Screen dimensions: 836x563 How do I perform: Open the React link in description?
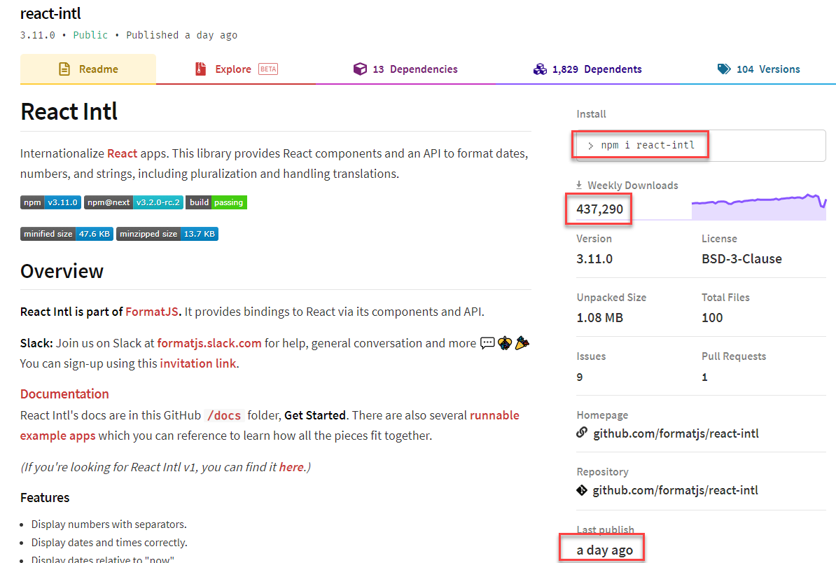click(x=122, y=153)
